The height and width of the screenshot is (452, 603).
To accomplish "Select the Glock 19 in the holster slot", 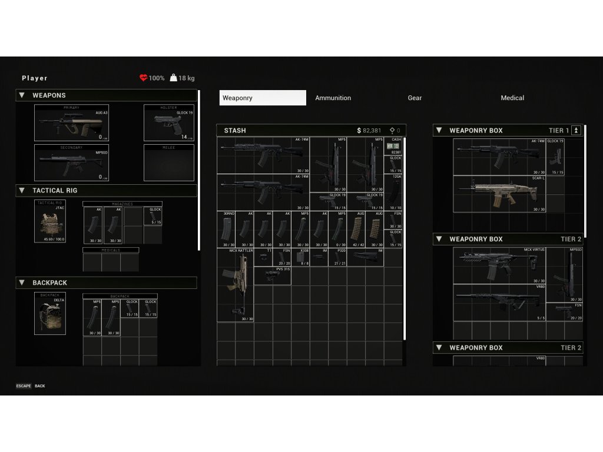I will [169, 123].
